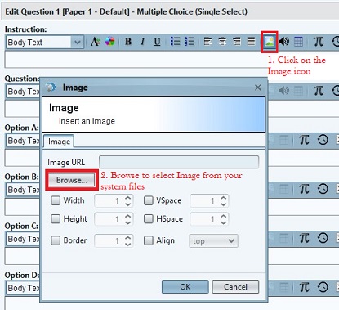The width and height of the screenshot is (339, 310).
Task: Click clock history icon in Option C toolbar
Action: [x=323, y=238]
